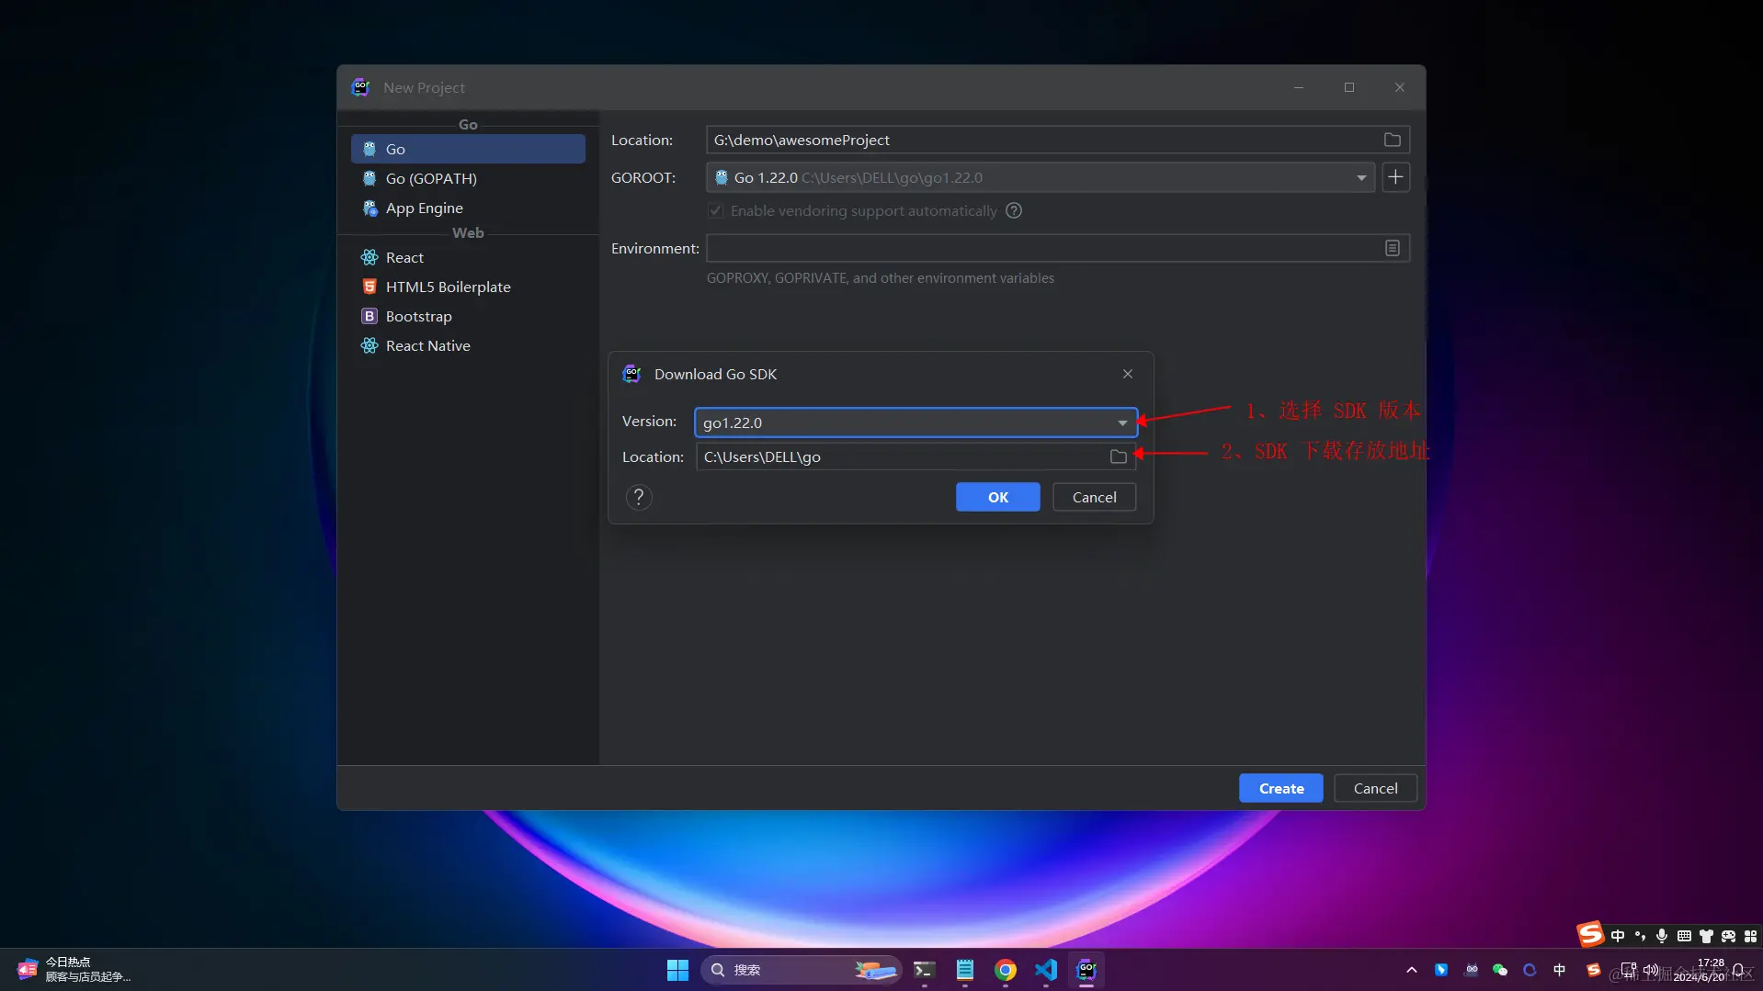The width and height of the screenshot is (1763, 991).
Task: Open volume control in system tray
Action: 1651,970
